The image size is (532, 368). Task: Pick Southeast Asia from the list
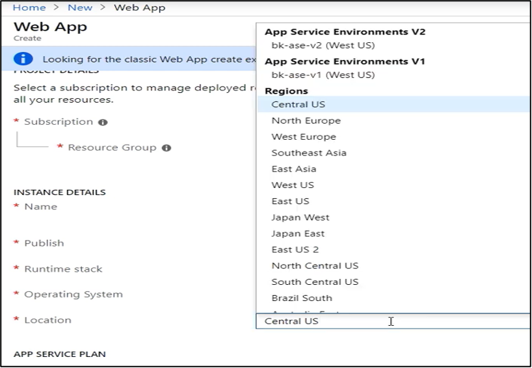point(309,153)
